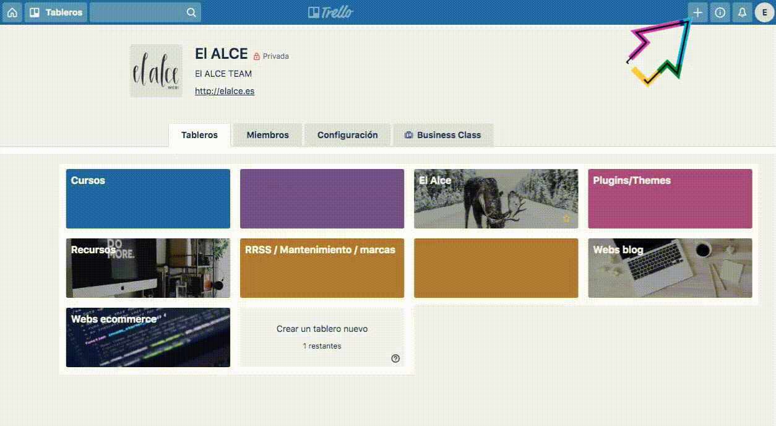Open the El Alce board
776x426 pixels.
[x=496, y=199]
